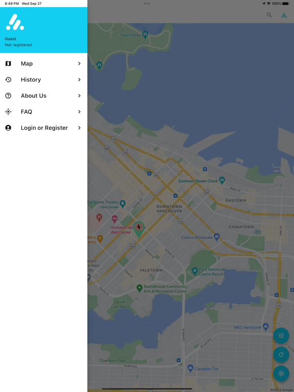
Task: Tap the hospital H marker
Action: (x=99, y=217)
